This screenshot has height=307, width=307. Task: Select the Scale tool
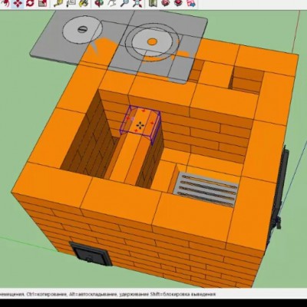click(42, 3)
